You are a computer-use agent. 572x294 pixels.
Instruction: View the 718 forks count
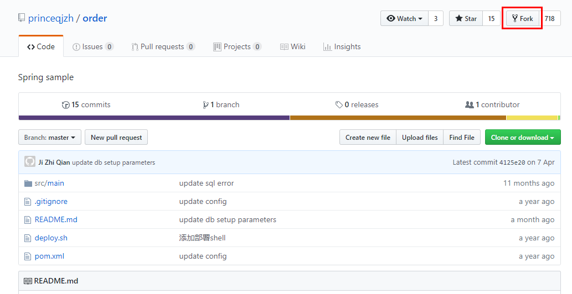tap(550, 18)
